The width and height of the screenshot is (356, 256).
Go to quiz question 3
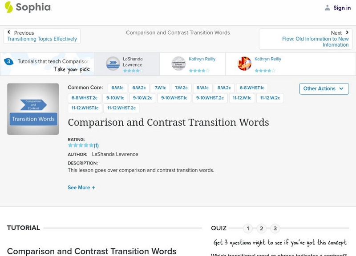pyautogui.click(x=275, y=228)
